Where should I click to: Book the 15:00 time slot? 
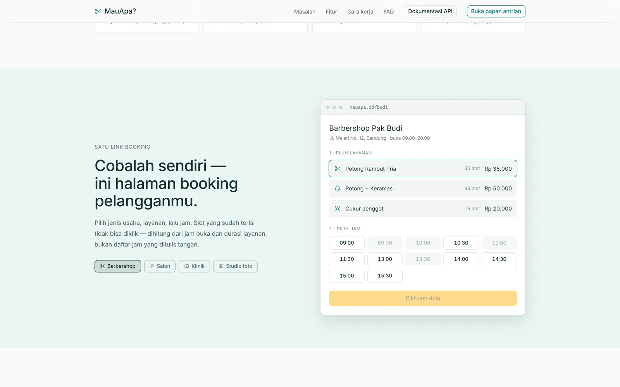pos(347,276)
